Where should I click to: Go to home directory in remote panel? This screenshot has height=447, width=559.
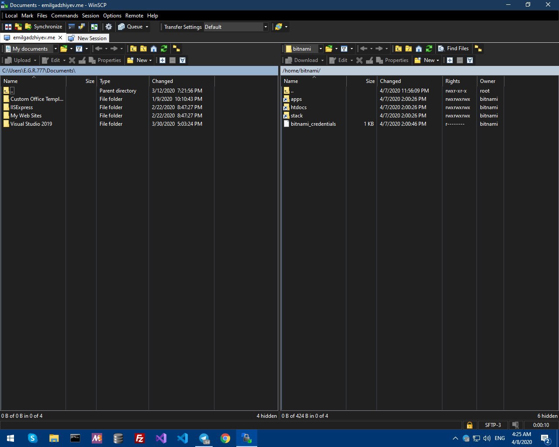point(419,48)
